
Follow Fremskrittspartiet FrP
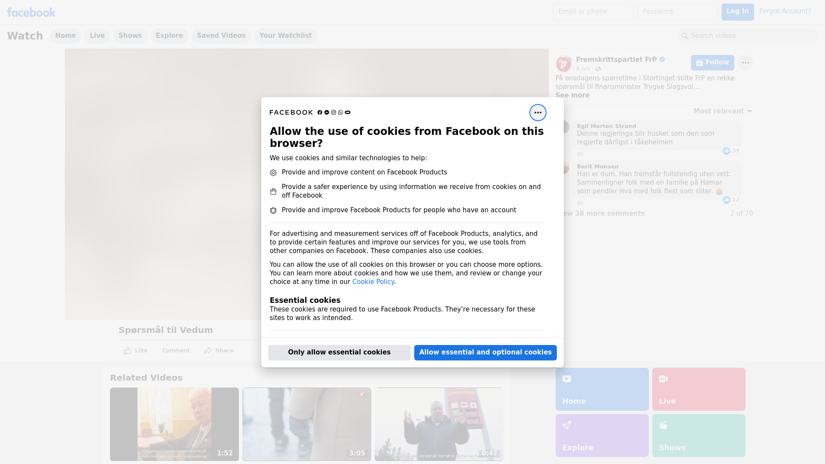point(712,63)
